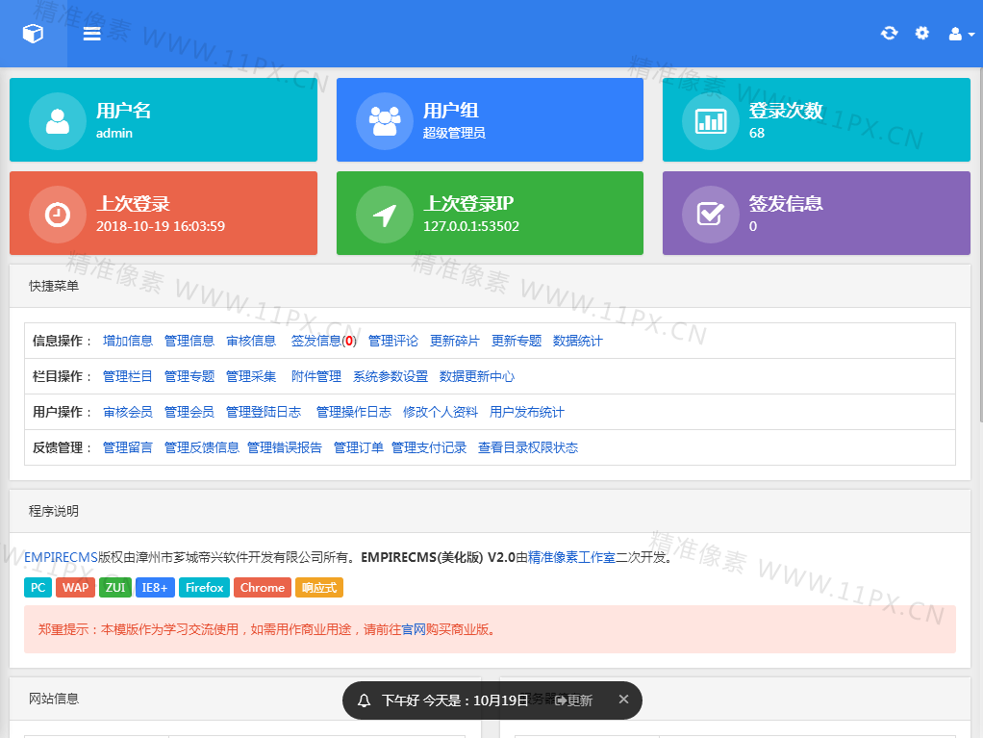Click the bar chart icon on 登录次数 card

[711, 121]
